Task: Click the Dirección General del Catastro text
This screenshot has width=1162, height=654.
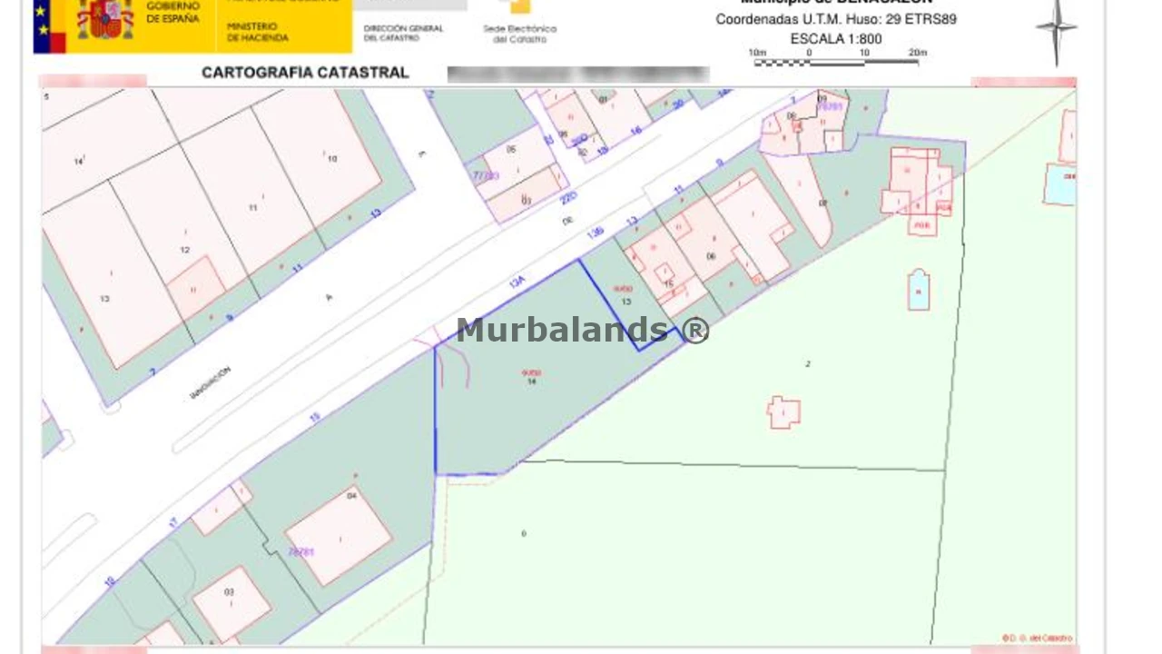Action: click(403, 33)
